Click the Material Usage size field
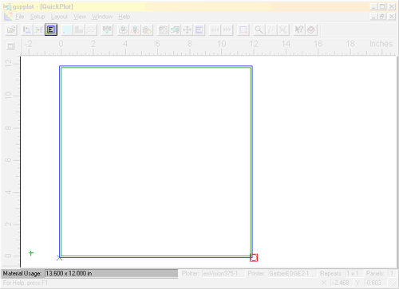Viewport: 399px width, 289px height. click(x=111, y=273)
